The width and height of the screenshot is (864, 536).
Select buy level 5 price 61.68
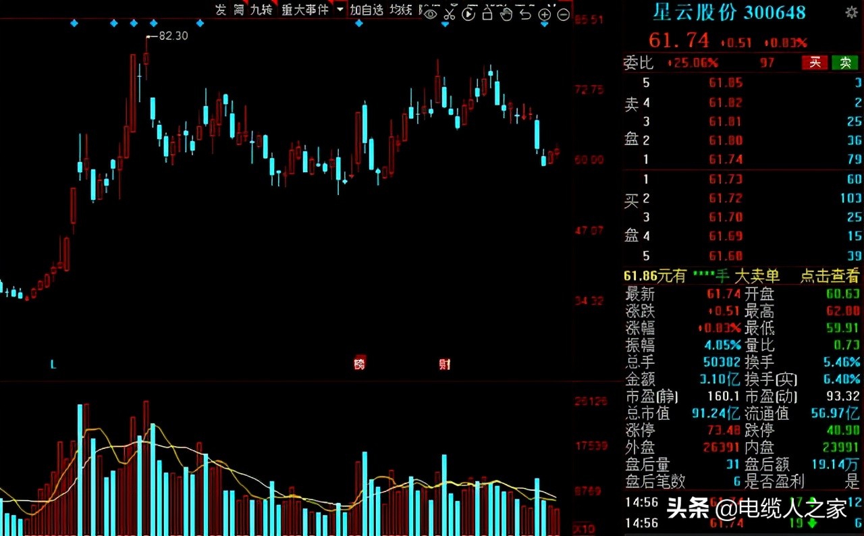pos(726,255)
